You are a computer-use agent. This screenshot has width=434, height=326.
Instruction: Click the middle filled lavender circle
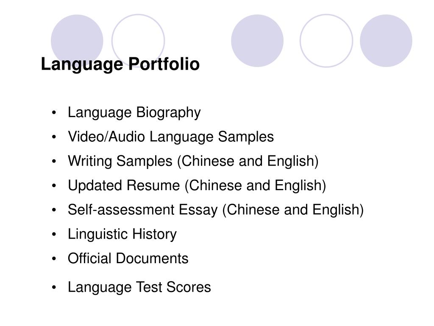(x=257, y=41)
